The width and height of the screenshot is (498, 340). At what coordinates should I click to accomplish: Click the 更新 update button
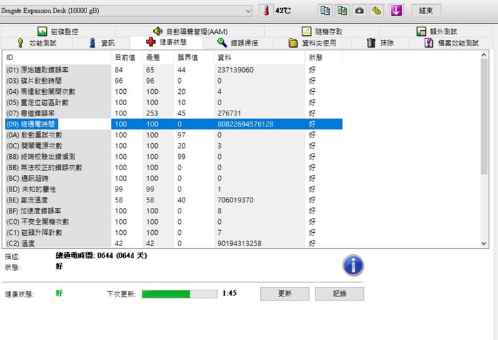284,294
